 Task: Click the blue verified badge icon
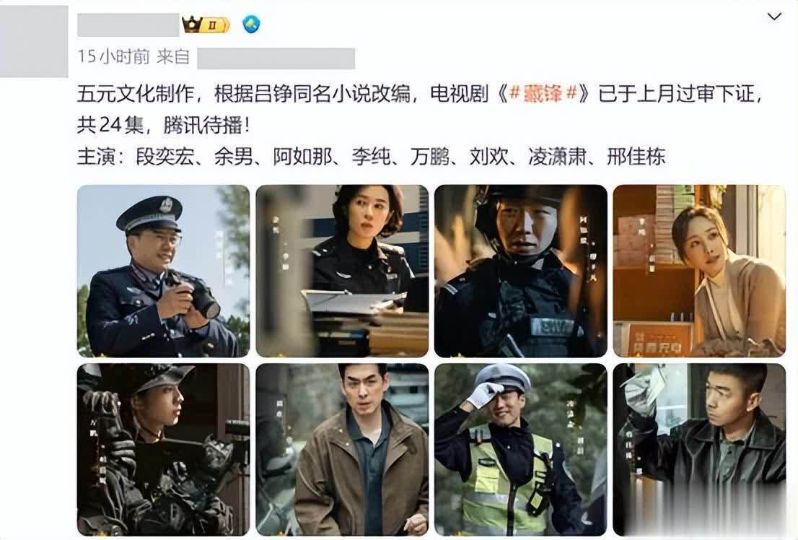click(251, 24)
